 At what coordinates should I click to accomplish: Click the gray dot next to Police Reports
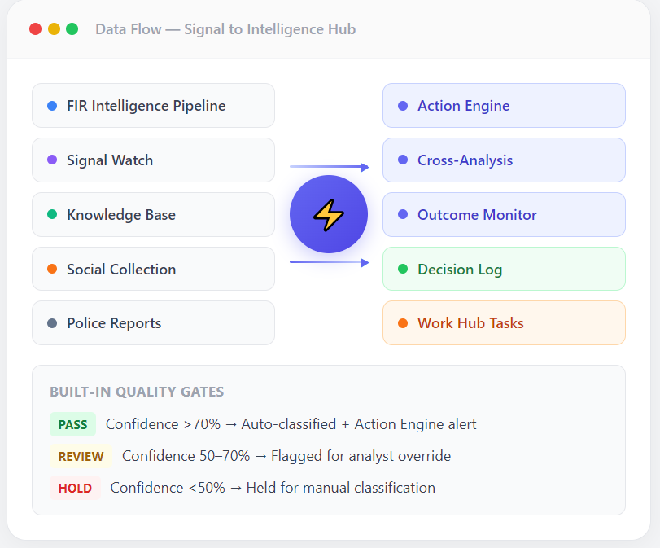tap(52, 323)
